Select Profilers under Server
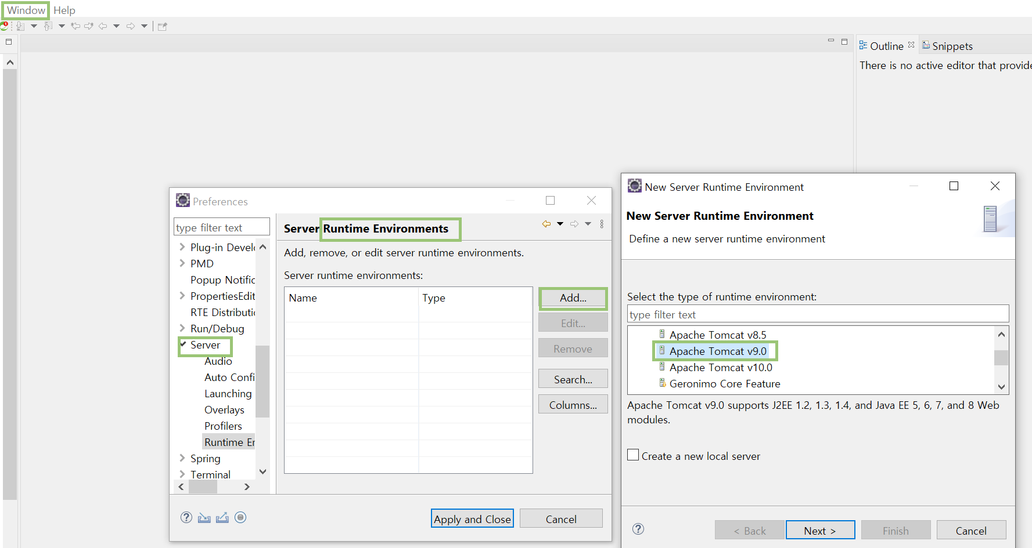 point(223,426)
